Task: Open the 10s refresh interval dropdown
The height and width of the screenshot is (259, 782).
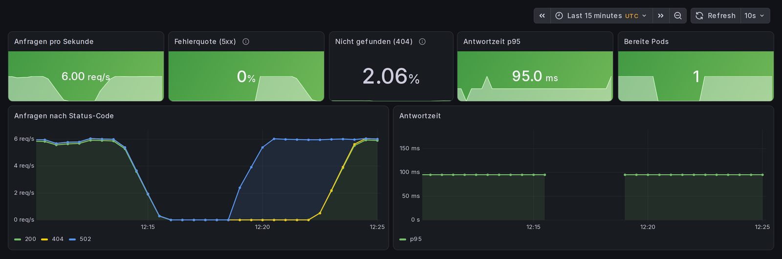Action: (x=755, y=16)
